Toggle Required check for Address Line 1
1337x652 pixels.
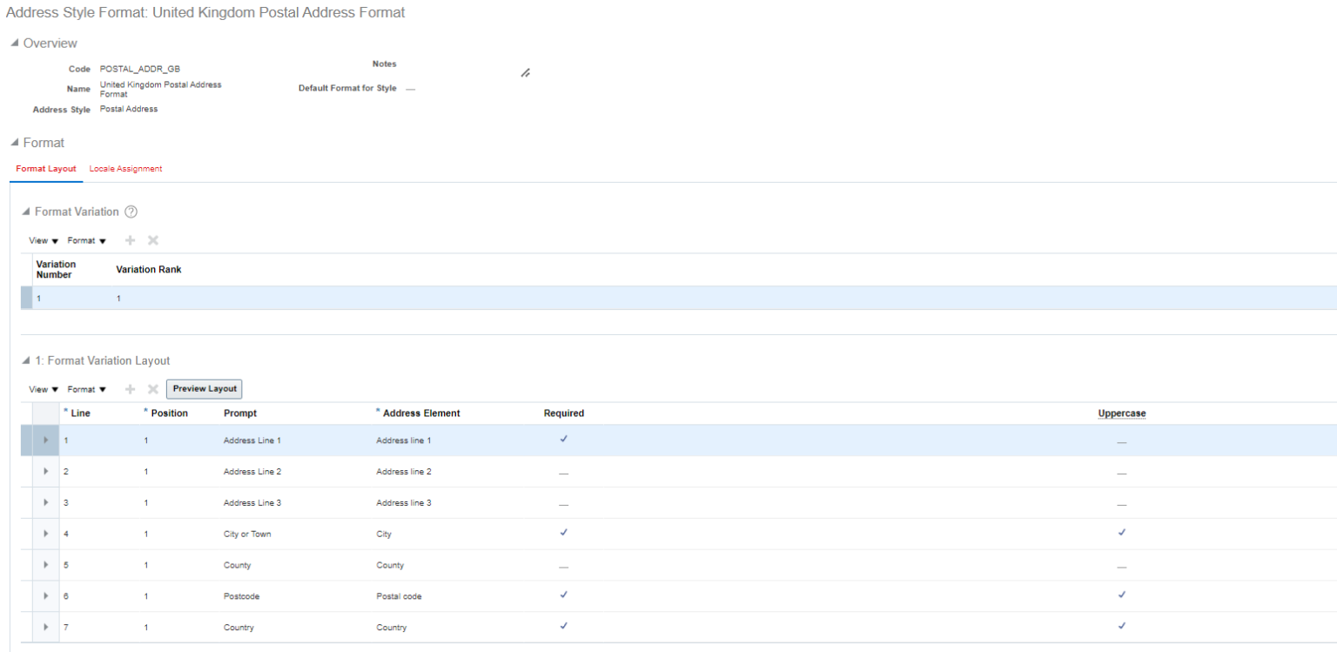click(564, 439)
